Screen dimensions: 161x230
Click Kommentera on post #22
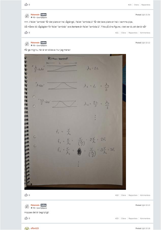[145, 195]
